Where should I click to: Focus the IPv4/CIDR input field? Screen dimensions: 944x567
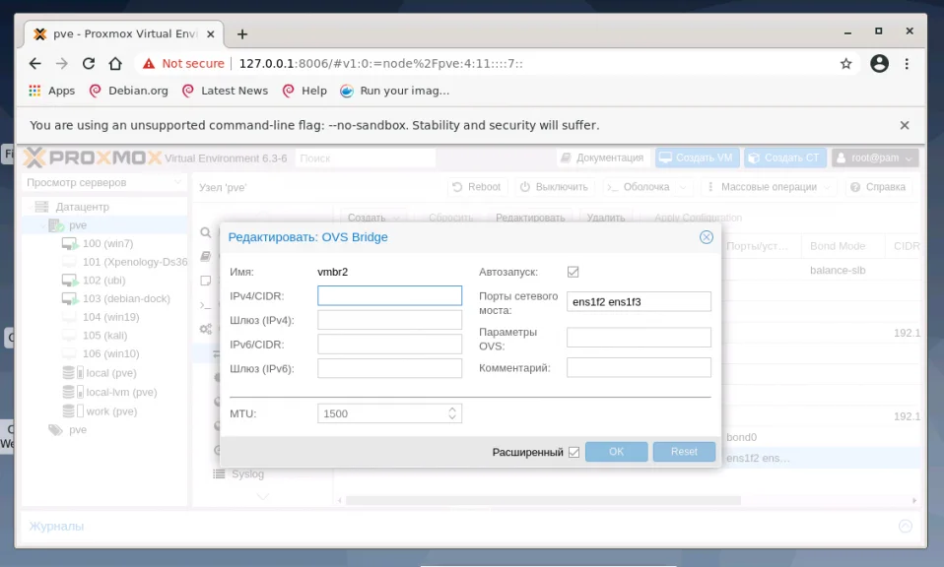[x=389, y=296]
